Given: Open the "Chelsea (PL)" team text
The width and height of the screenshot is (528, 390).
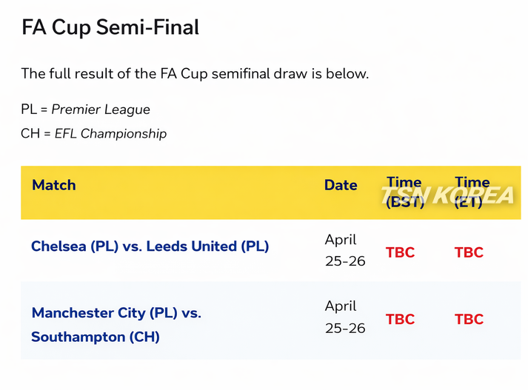Looking at the screenshot, I should pyautogui.click(x=75, y=246).
